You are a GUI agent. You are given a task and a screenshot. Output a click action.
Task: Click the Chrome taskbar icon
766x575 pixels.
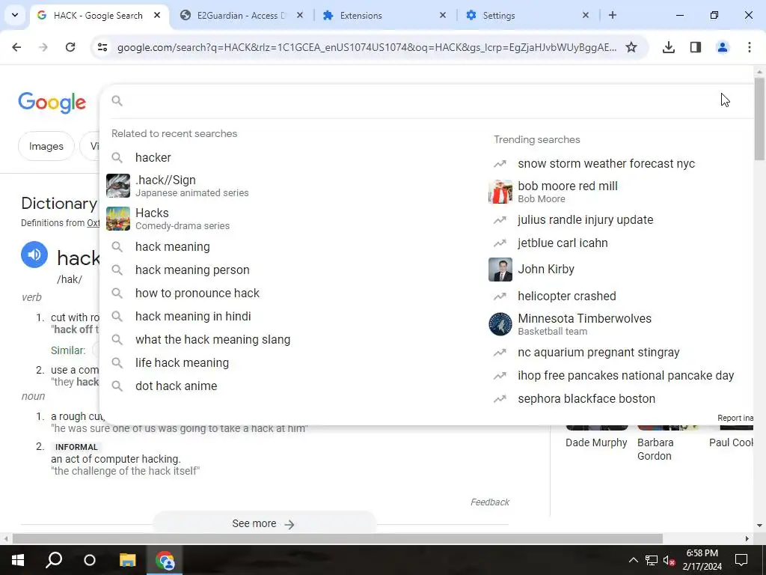click(165, 560)
